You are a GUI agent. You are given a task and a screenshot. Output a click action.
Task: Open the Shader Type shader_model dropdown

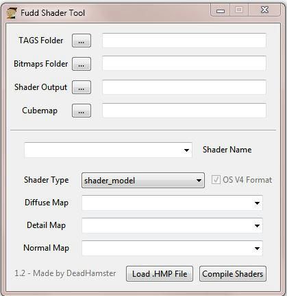pos(143,181)
